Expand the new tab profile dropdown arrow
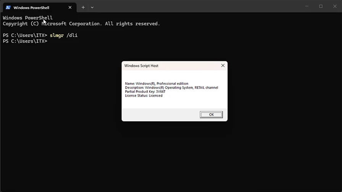342x192 pixels. [92, 7]
